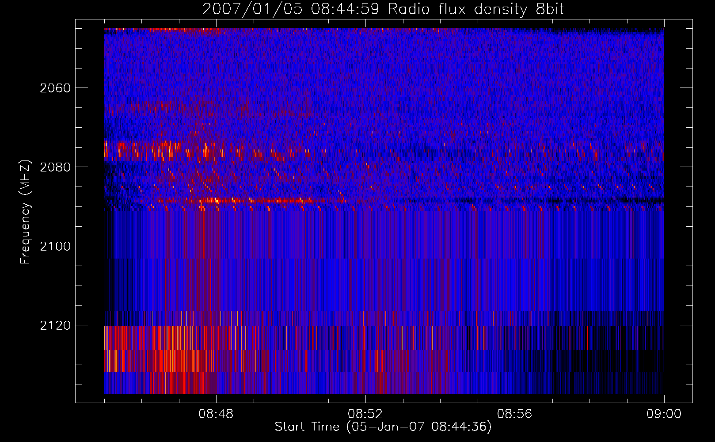
Task: Click the 2060 frequency axis label
Action: (x=55, y=88)
